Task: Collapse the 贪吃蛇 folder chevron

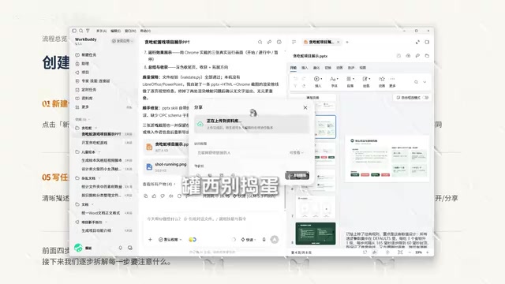Action: 96,128
